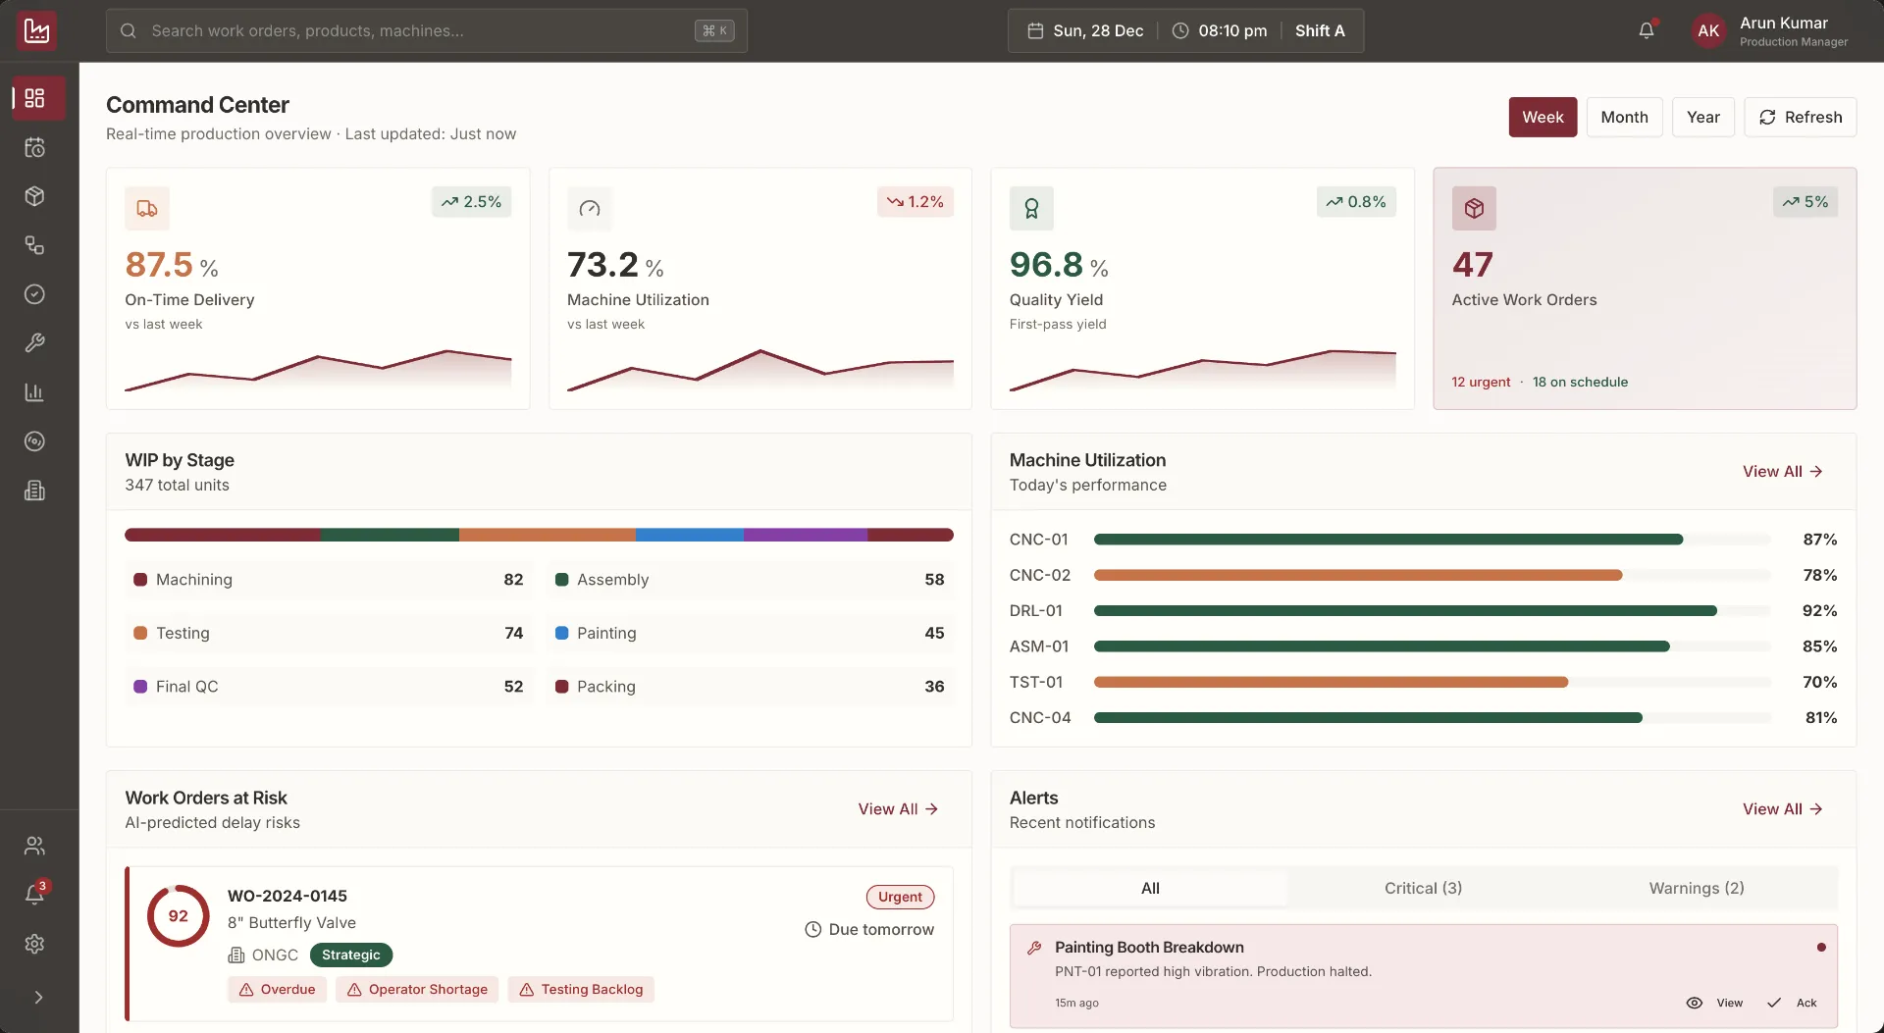
Task: Click the top bar notification bell
Action: pyautogui.click(x=1647, y=30)
